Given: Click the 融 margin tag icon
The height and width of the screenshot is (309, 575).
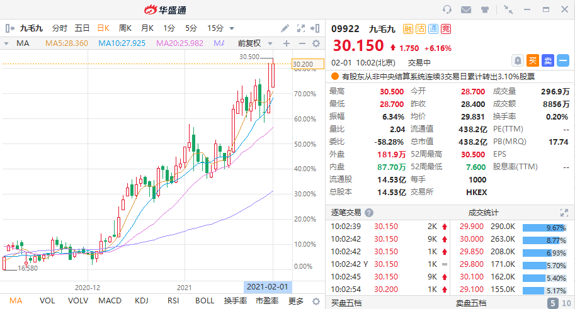Looking at the screenshot, I should pyautogui.click(x=408, y=29).
